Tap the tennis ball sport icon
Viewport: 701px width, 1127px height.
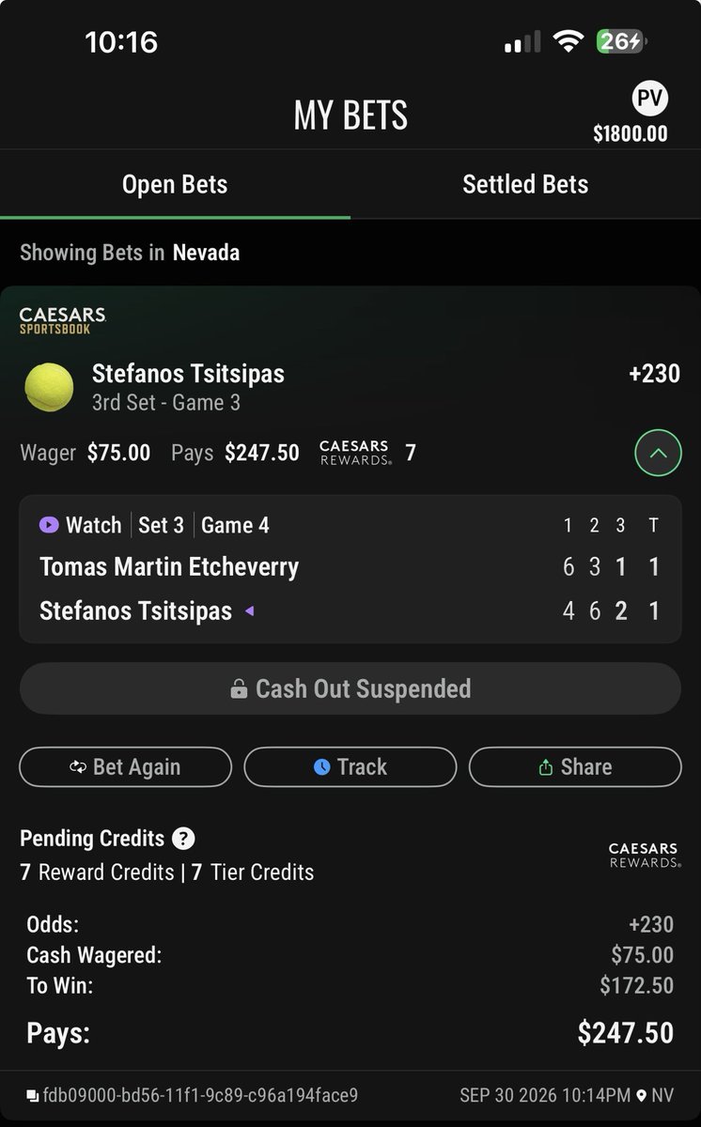click(x=49, y=387)
